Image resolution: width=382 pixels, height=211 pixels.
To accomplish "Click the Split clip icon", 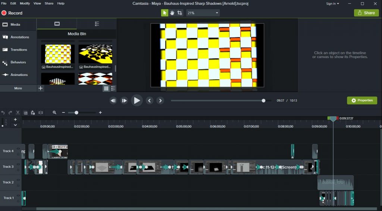I will click(x=41, y=112).
